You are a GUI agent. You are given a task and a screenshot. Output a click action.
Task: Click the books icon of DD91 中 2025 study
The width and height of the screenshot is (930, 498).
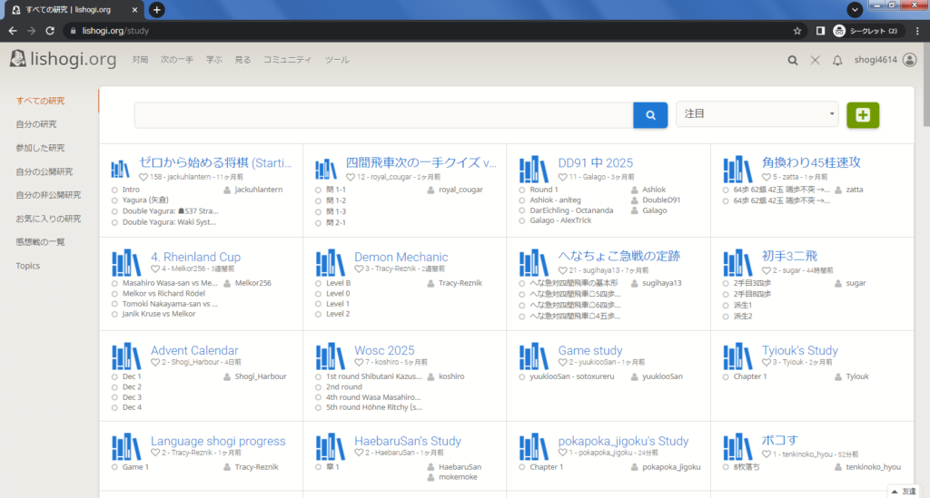point(533,170)
